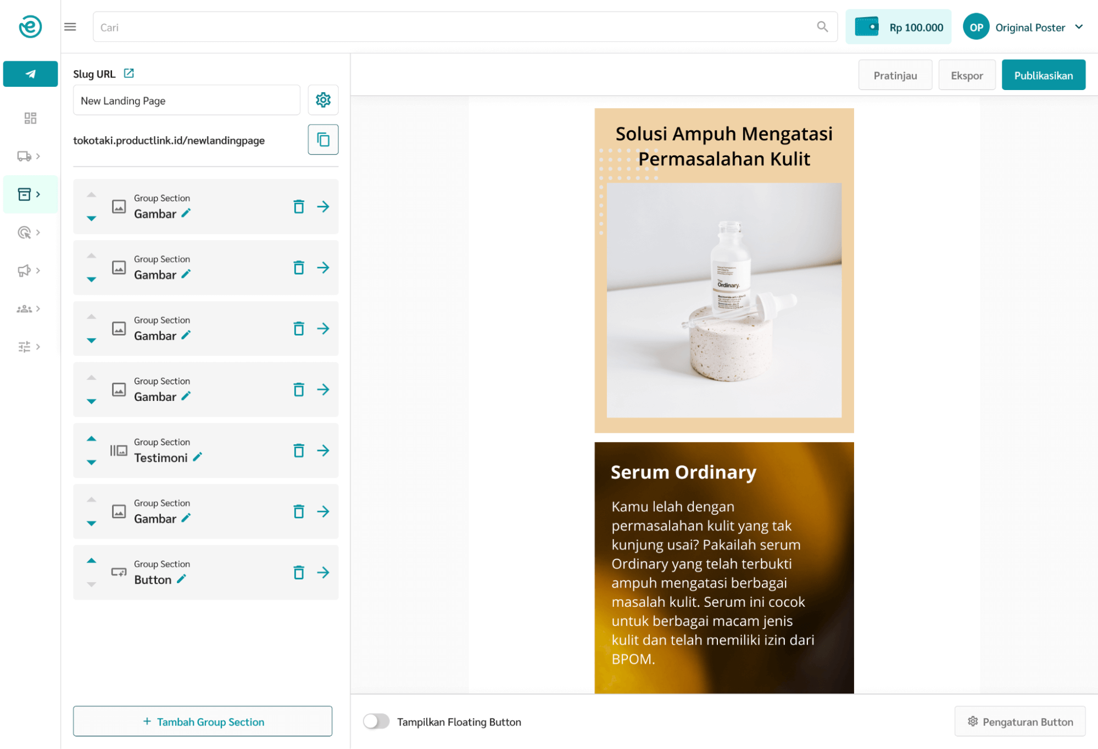Open the paper plane sidebar item
Screen dimensions: 1098x749
point(30,74)
